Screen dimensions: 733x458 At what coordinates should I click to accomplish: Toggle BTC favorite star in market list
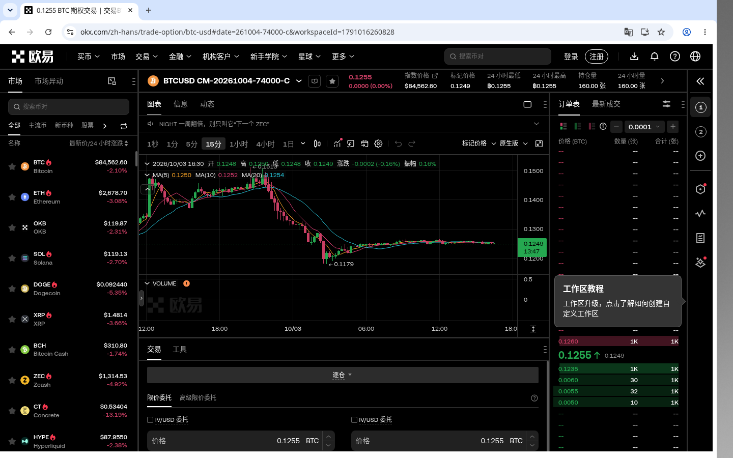point(12,166)
